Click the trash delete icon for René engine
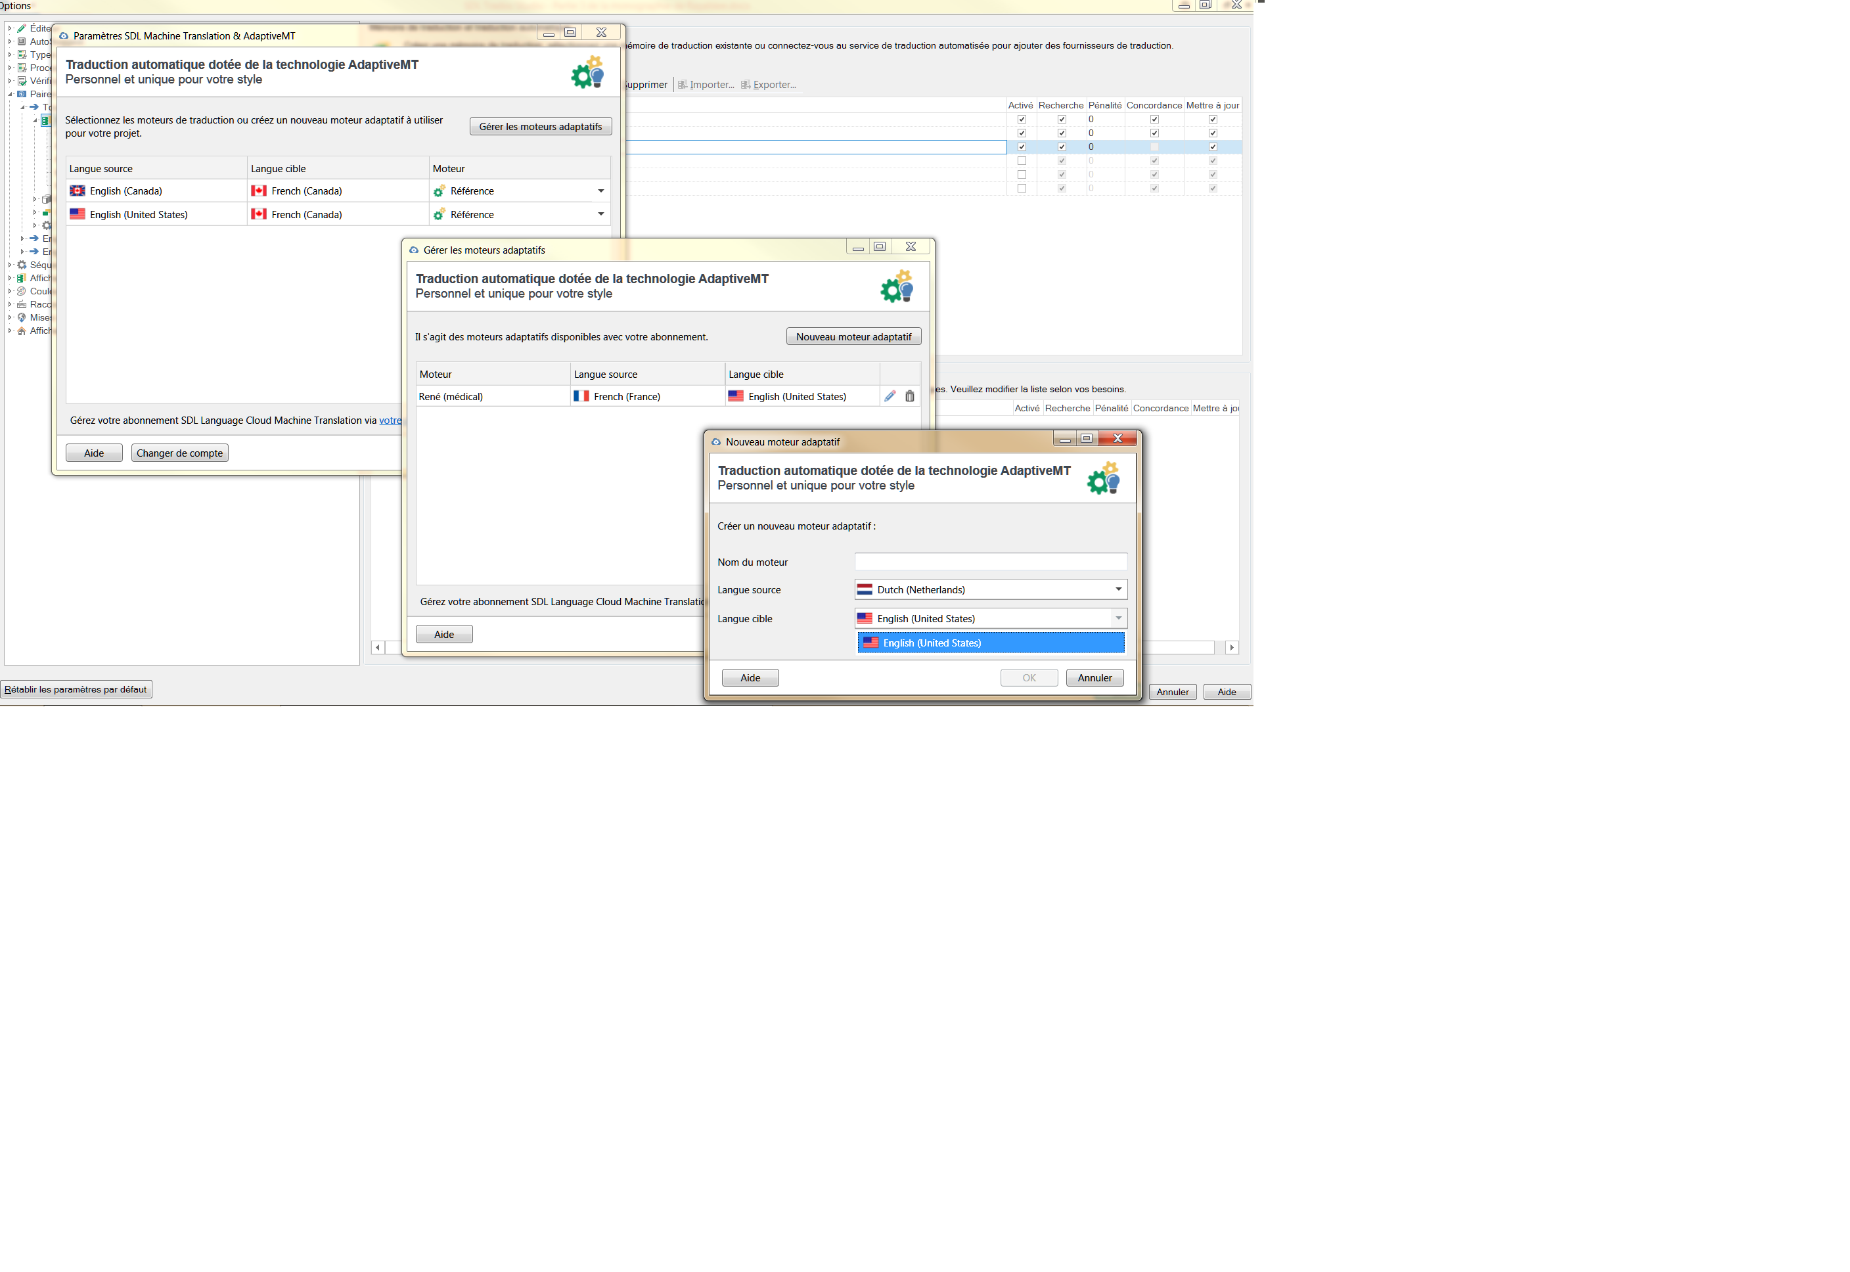 [910, 396]
